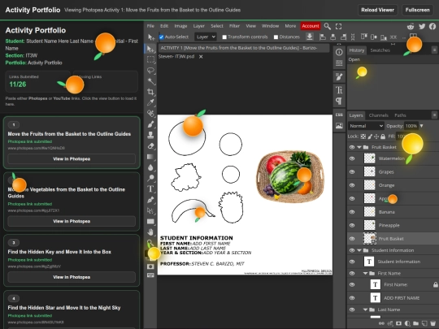Image resolution: width=439 pixels, height=329 pixels.
Task: Open the History panel options menu
Action: [x=434, y=50]
